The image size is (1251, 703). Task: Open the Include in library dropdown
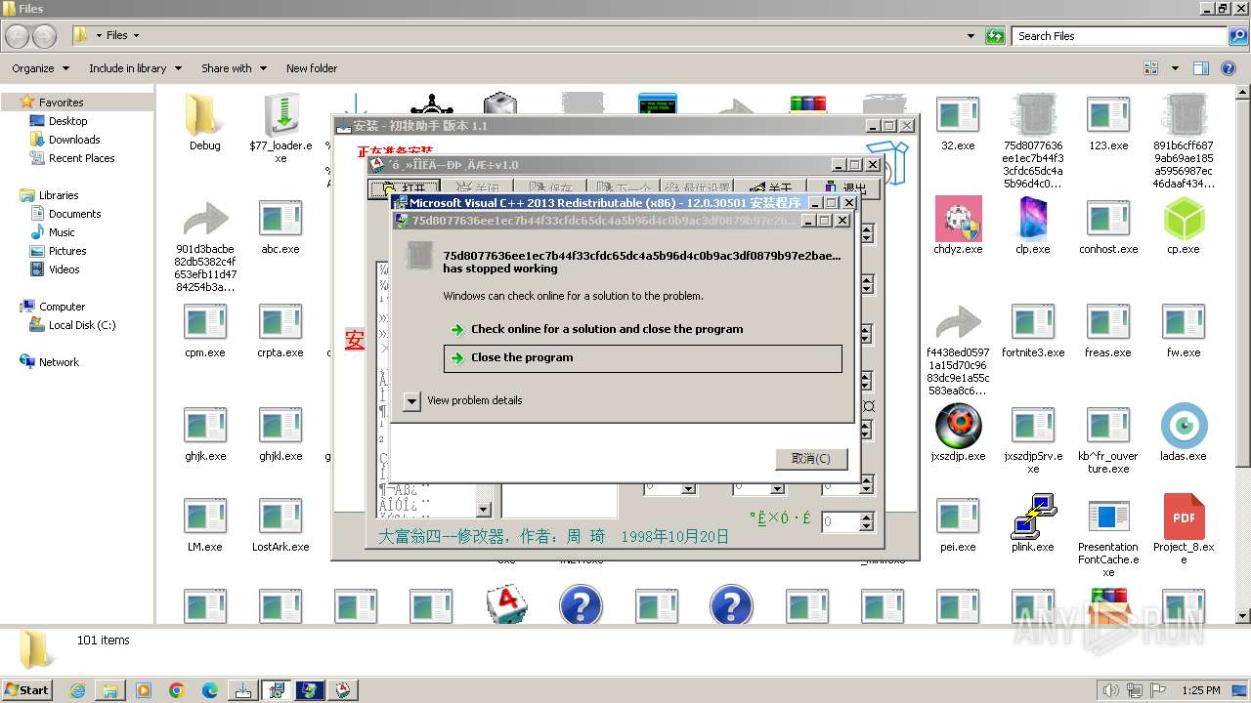pyautogui.click(x=135, y=68)
